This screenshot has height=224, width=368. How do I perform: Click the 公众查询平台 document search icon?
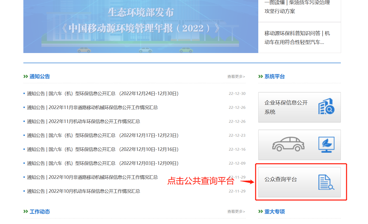click(x=326, y=182)
